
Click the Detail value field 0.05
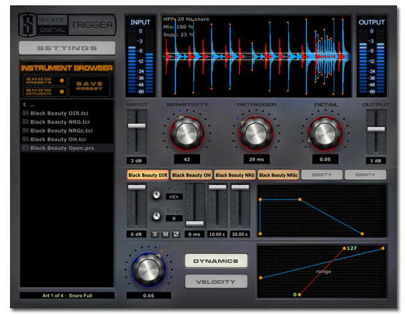pos(325,159)
